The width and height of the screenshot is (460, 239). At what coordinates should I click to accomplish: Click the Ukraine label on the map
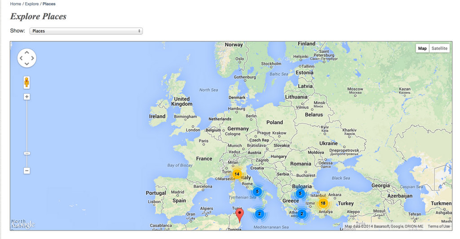point(328,143)
